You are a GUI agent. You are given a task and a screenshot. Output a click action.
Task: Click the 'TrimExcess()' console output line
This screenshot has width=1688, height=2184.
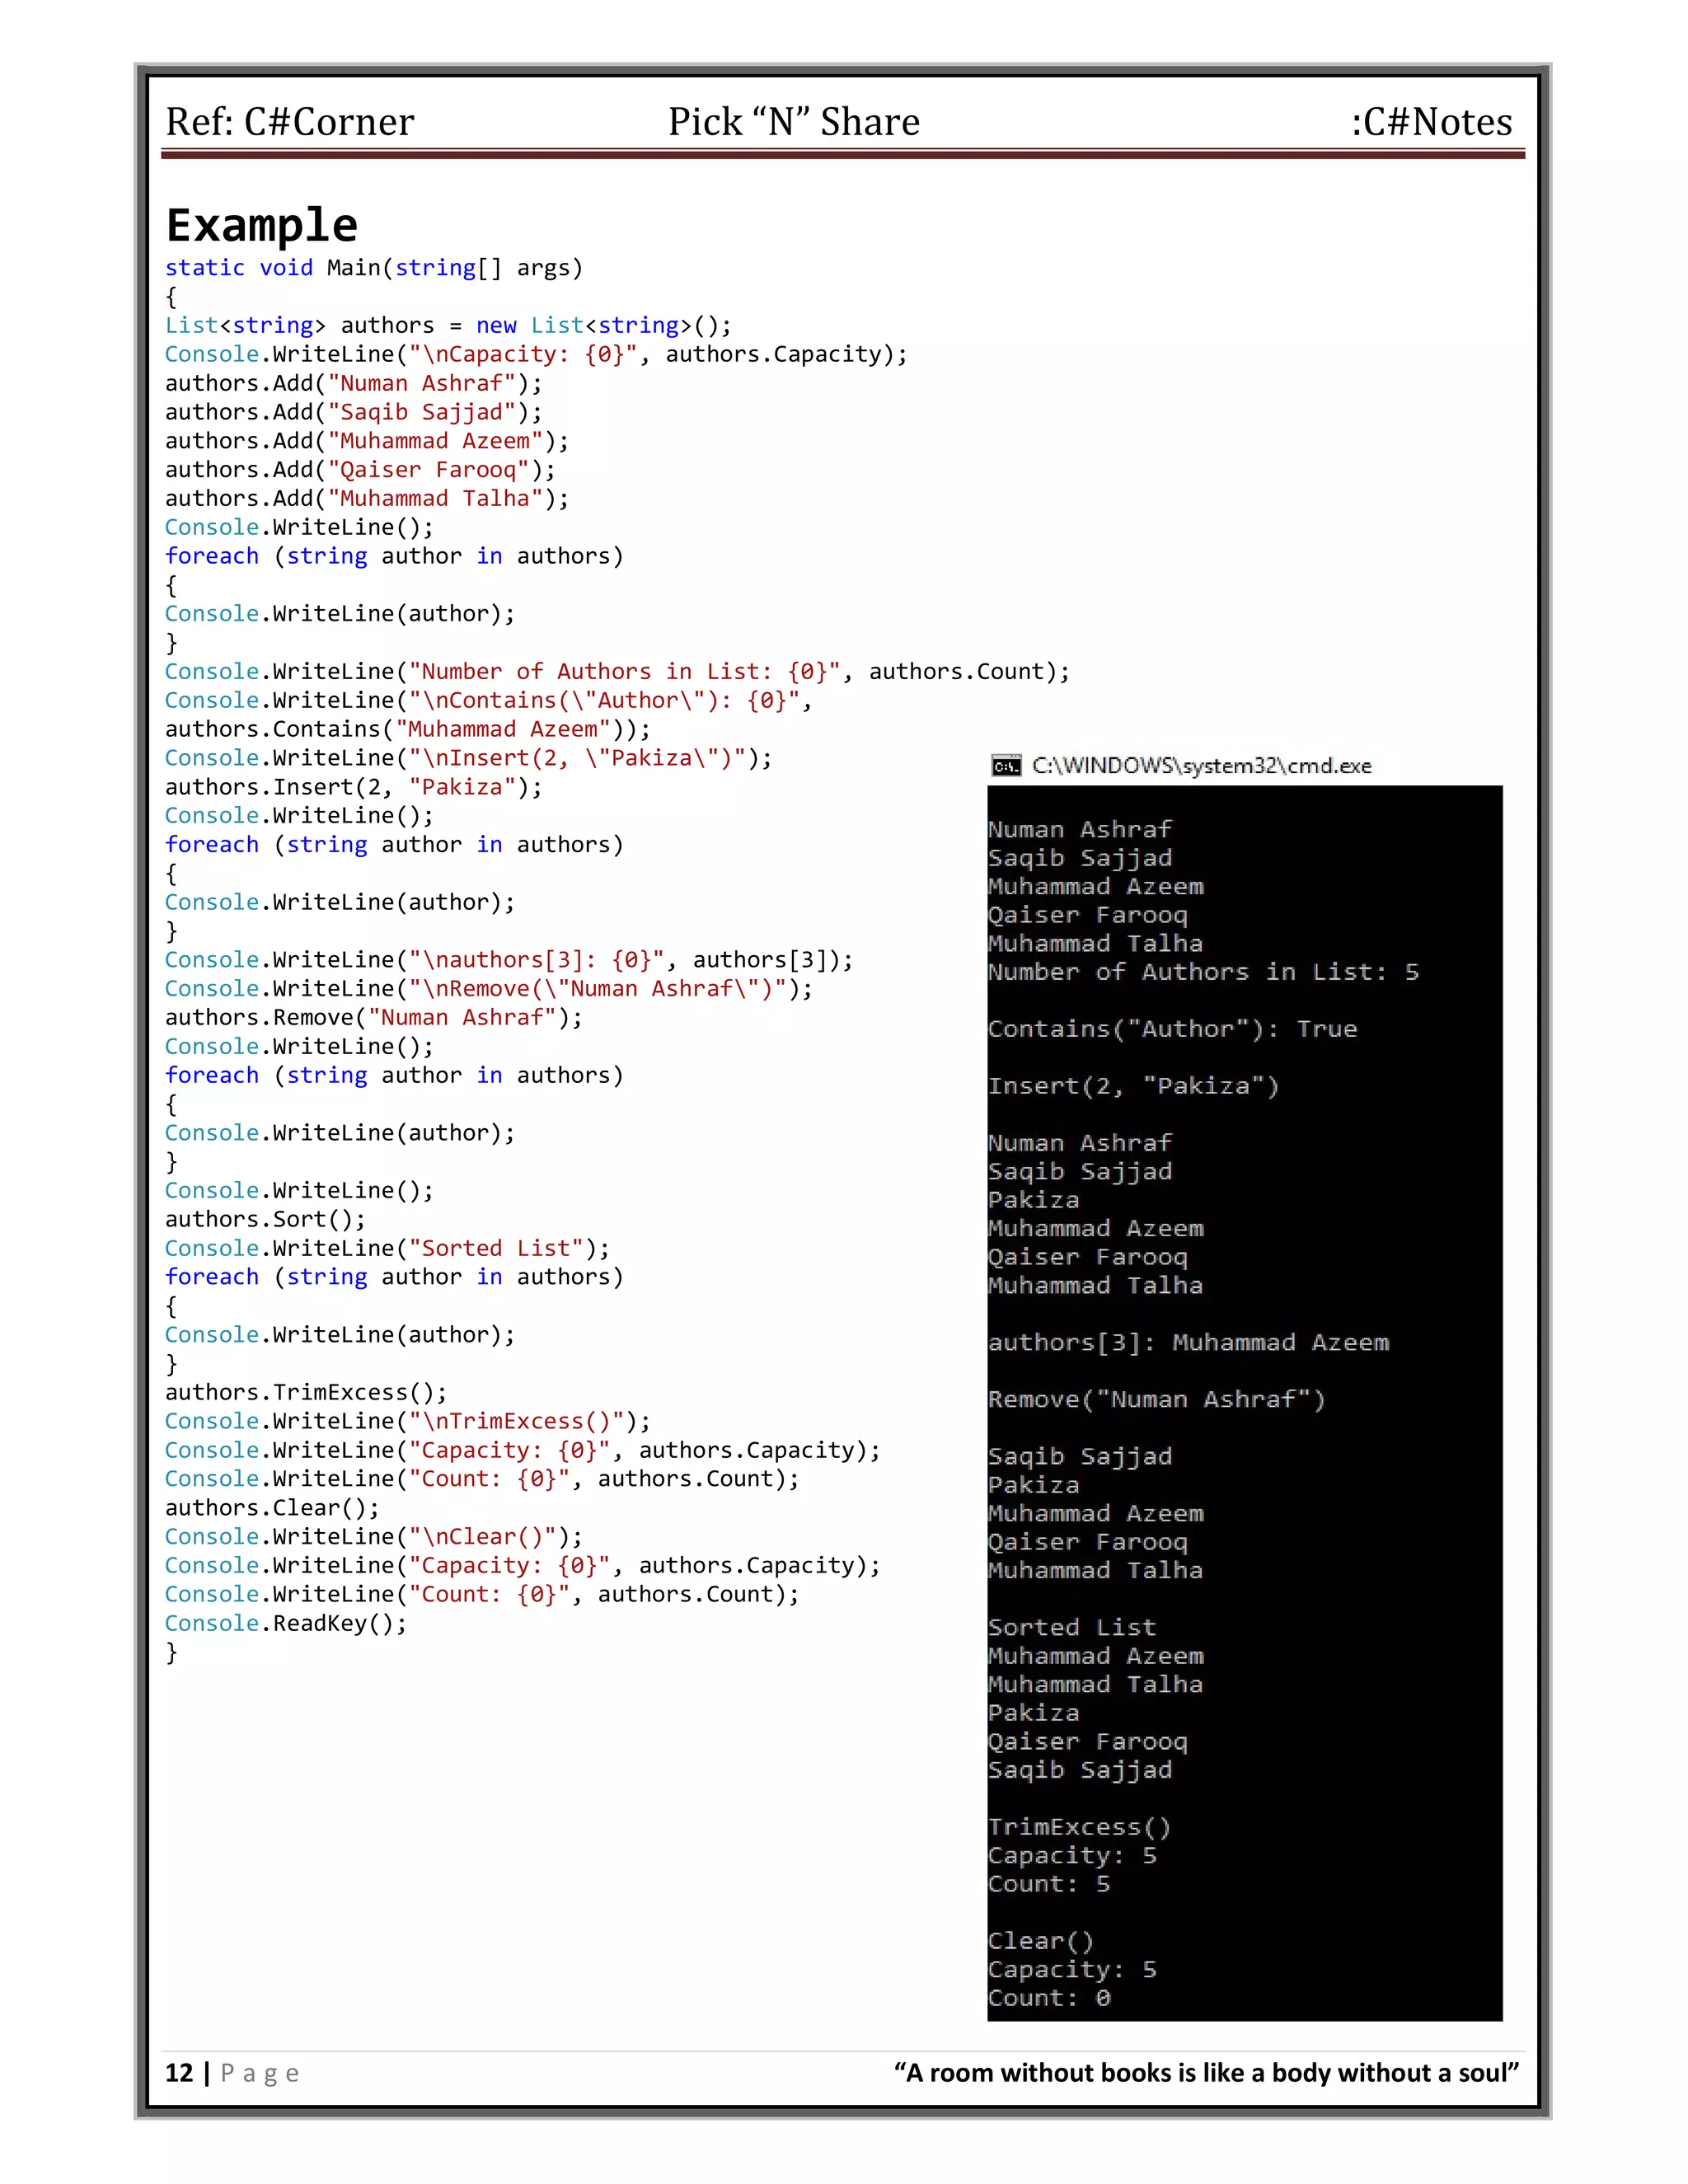[x=1079, y=1827]
